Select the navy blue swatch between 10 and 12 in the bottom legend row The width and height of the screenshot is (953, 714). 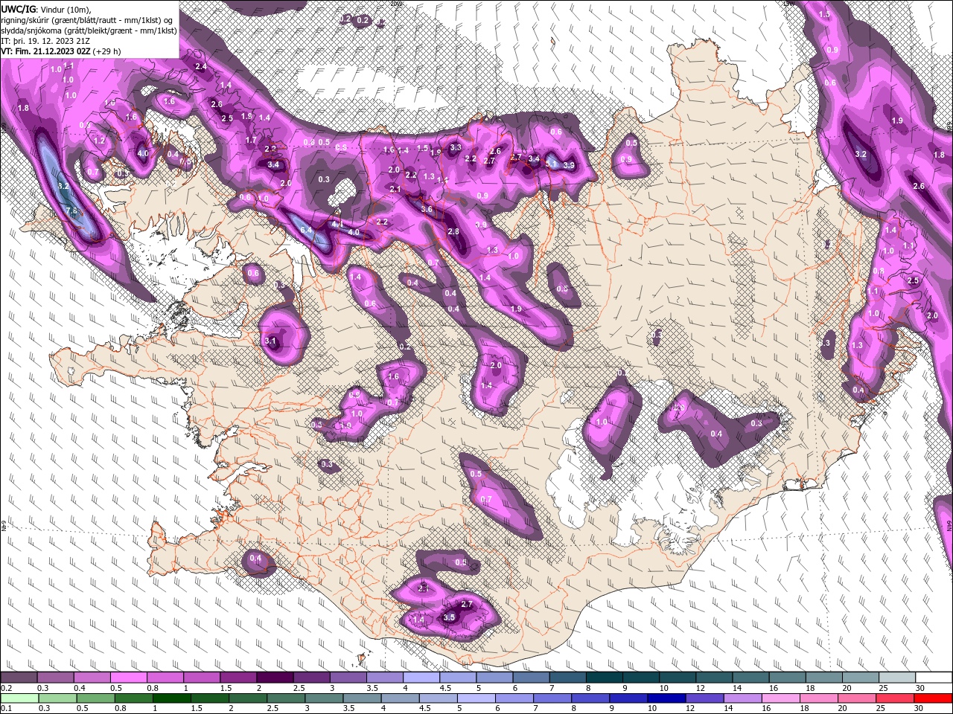667,698
